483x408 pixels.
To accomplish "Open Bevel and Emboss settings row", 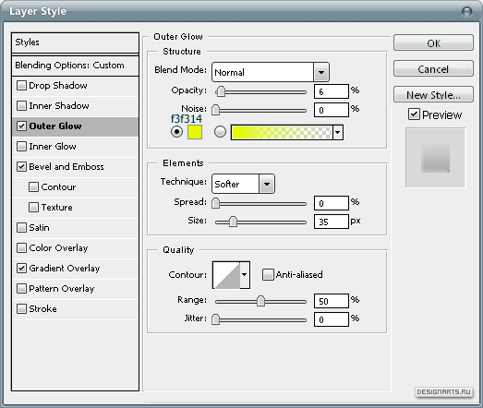I will tap(75, 167).
